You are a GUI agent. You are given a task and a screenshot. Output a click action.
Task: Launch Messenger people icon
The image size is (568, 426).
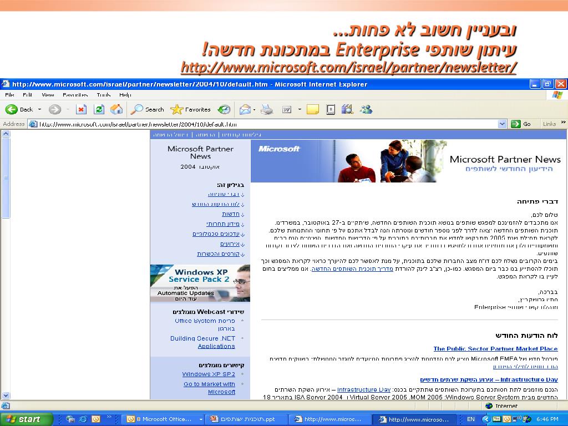click(366, 109)
